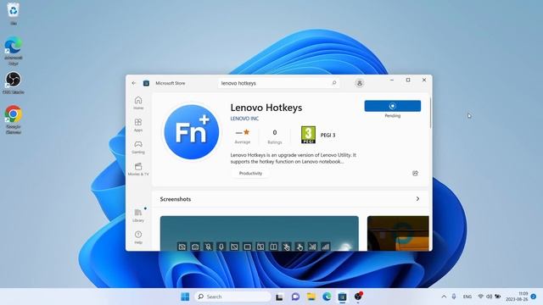
Task: Click the search field containing lenovo hotkeys
Action: point(279,83)
